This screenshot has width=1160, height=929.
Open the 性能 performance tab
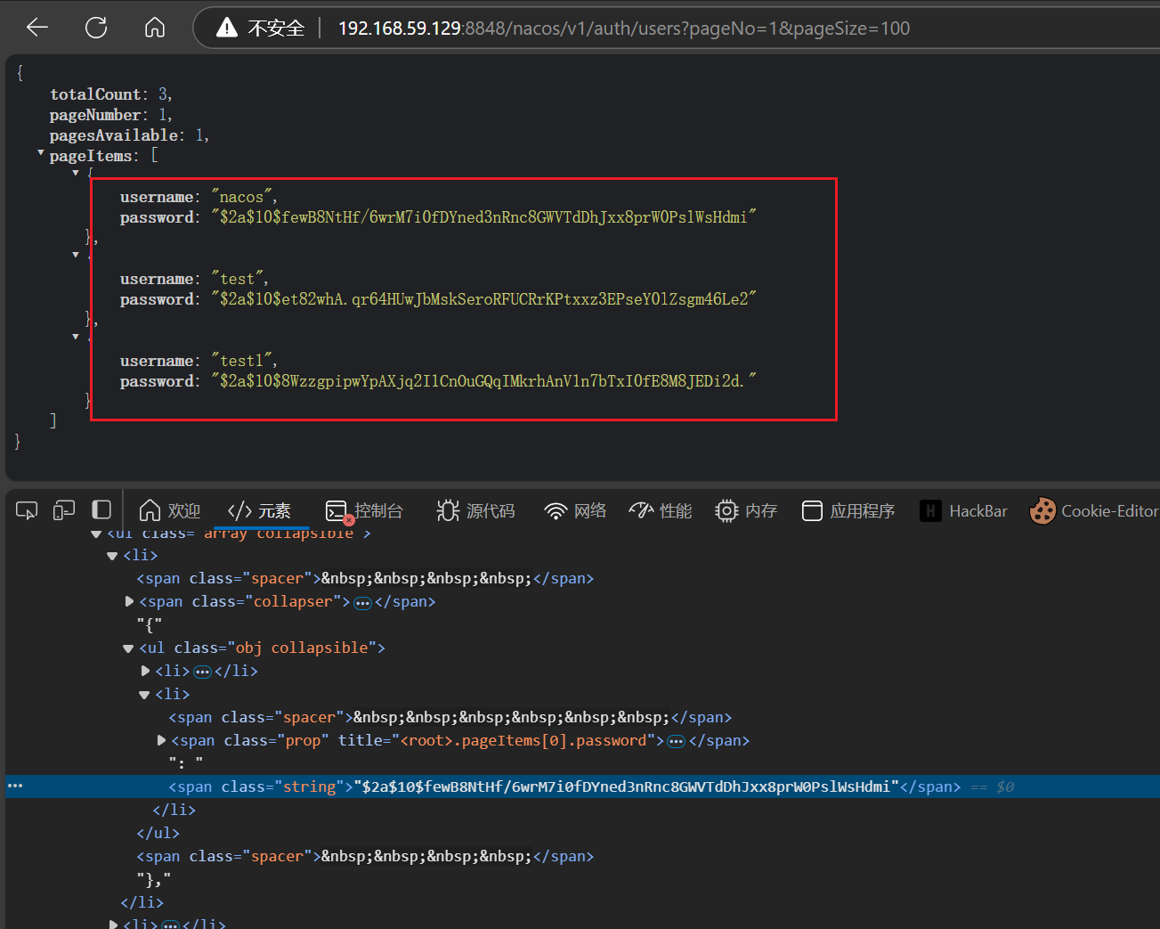(x=661, y=510)
